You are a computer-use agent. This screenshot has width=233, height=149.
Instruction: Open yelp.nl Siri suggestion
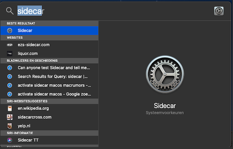49,126
